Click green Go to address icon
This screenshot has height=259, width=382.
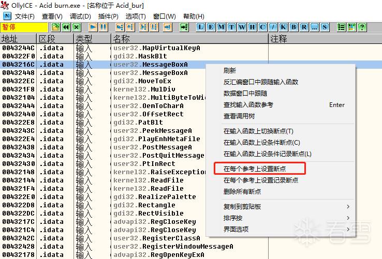[x=184, y=27]
